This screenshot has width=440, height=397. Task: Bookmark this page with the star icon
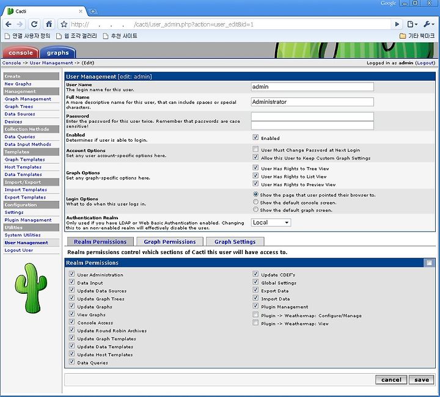point(64,24)
